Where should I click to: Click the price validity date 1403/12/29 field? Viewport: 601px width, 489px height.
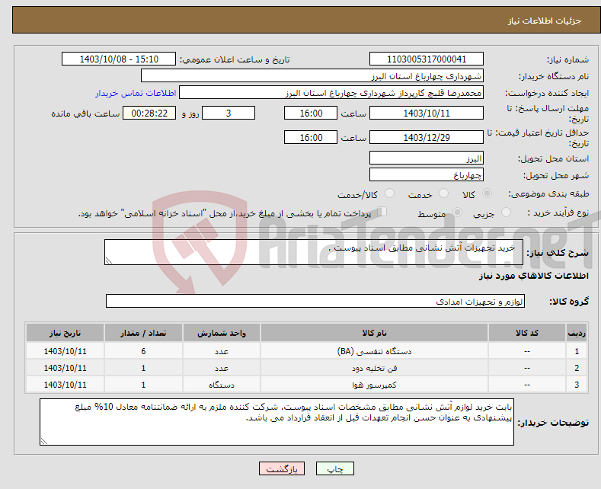[427, 137]
